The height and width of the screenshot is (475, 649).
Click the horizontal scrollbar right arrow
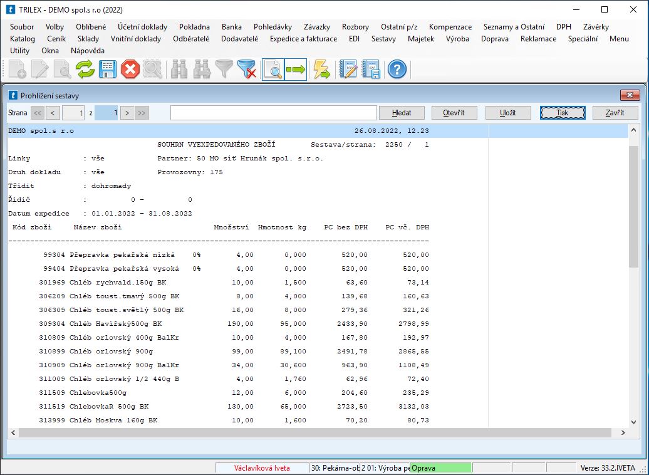(x=622, y=432)
